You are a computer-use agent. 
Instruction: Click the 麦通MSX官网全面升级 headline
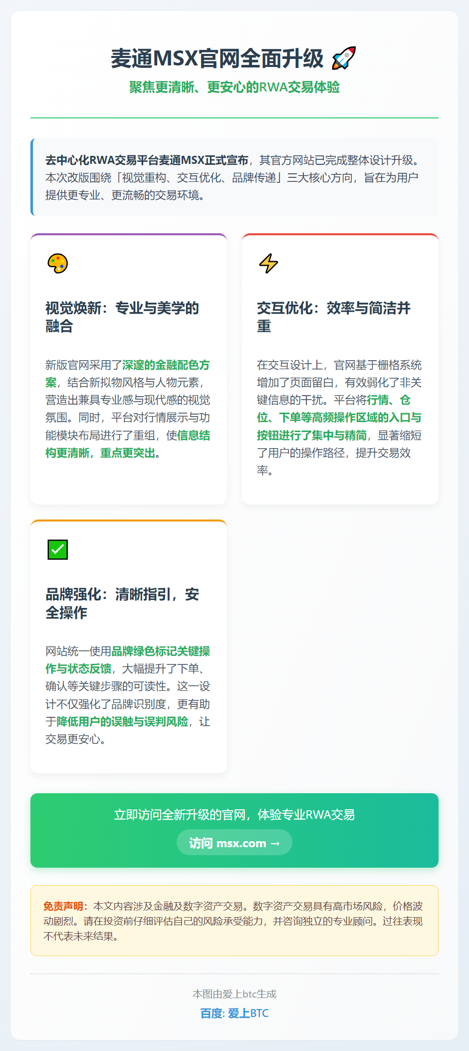pos(217,58)
